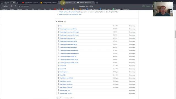Download k3s-airgap-images-s390x.tar.zst

[69, 63]
